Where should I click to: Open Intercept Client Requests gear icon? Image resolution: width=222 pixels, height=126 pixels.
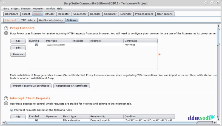click(6, 103)
